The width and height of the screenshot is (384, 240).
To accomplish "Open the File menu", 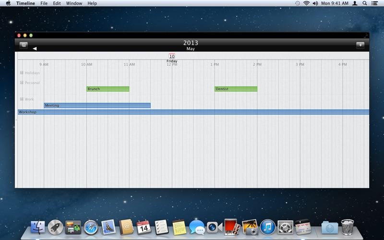I will click(44, 3).
